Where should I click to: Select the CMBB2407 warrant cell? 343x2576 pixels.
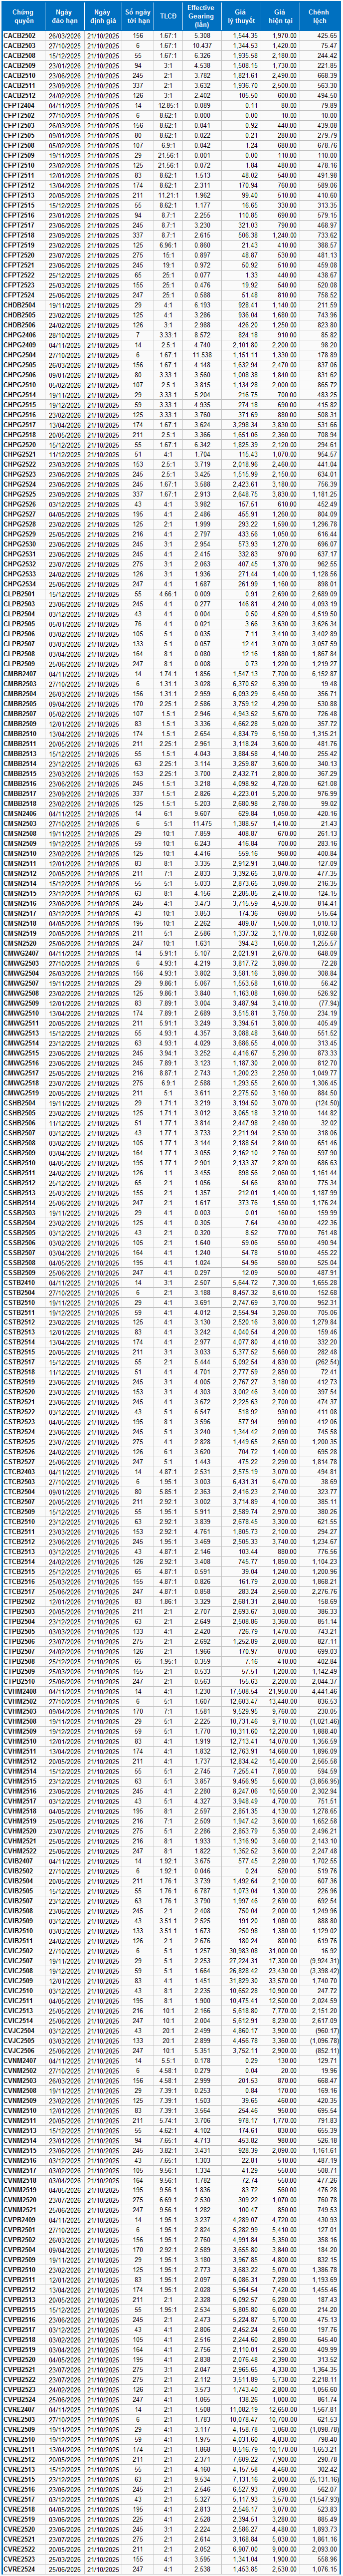(x=20, y=674)
